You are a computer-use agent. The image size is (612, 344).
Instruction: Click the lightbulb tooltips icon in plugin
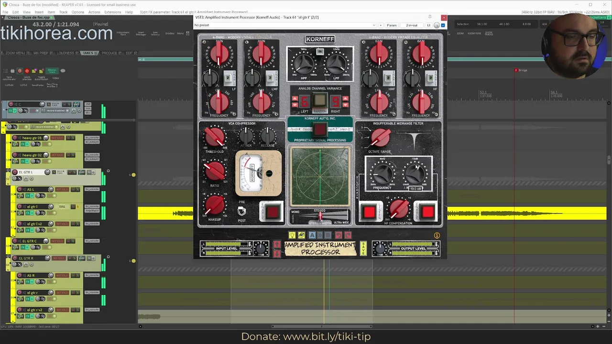(292, 235)
